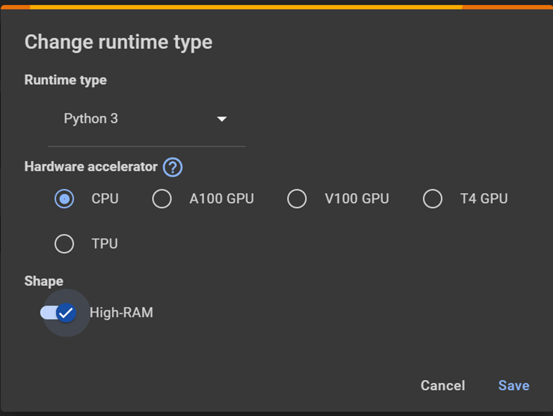The image size is (553, 416).
Task: Pick the V100 GPU radio button
Action: tap(297, 199)
